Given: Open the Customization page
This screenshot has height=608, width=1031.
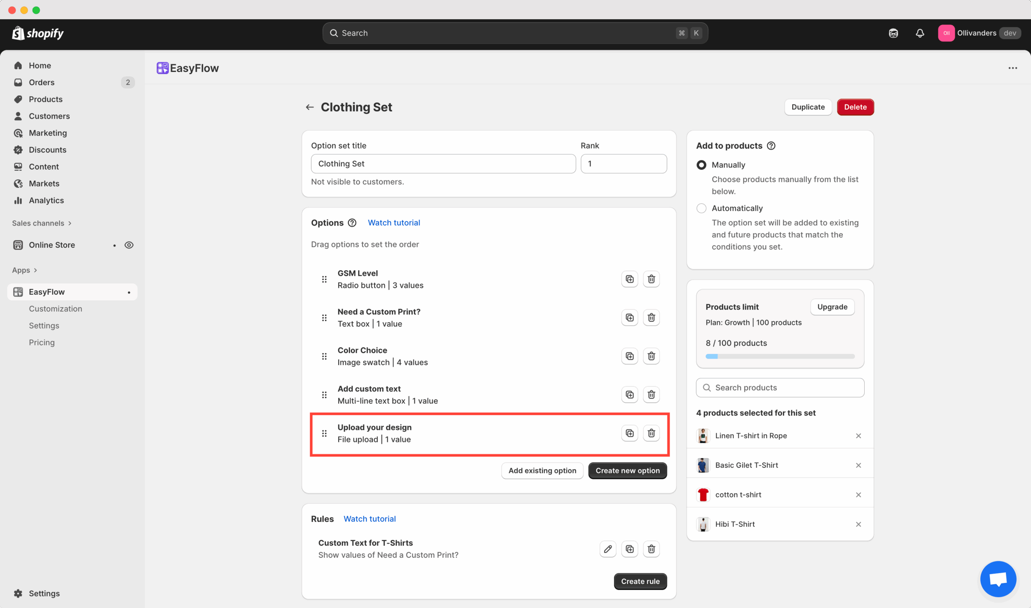Looking at the screenshot, I should pyautogui.click(x=56, y=308).
